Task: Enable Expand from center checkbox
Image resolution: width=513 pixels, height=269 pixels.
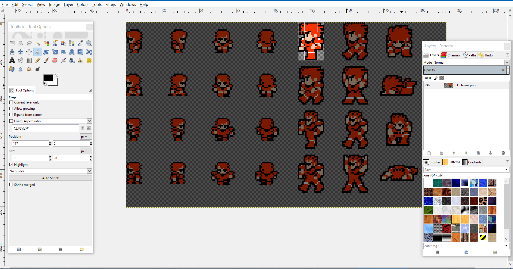Action: tap(11, 115)
